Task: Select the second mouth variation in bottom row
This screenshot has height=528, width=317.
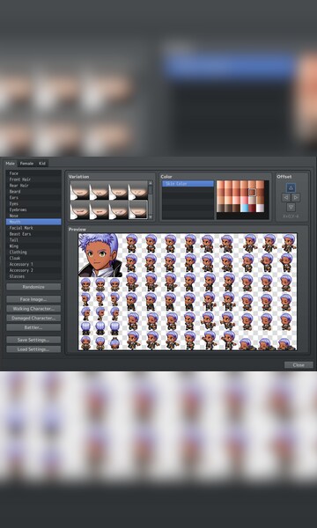Action: (99, 210)
